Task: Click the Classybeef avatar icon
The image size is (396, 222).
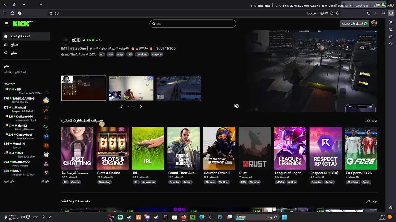Action: pyautogui.click(x=46, y=137)
